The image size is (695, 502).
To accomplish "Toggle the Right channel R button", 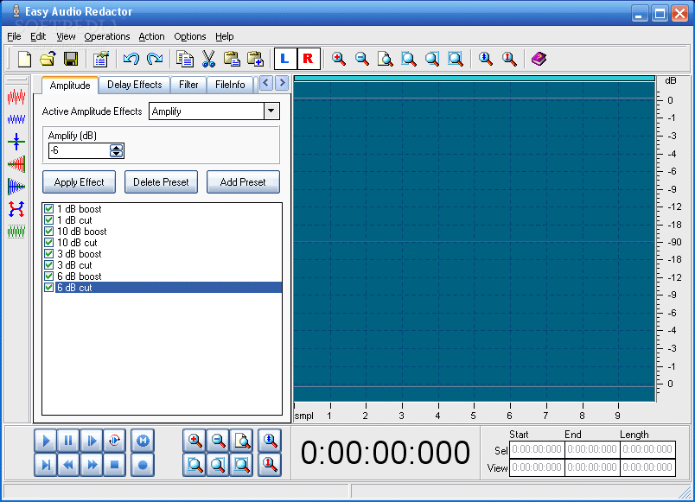I will (309, 59).
